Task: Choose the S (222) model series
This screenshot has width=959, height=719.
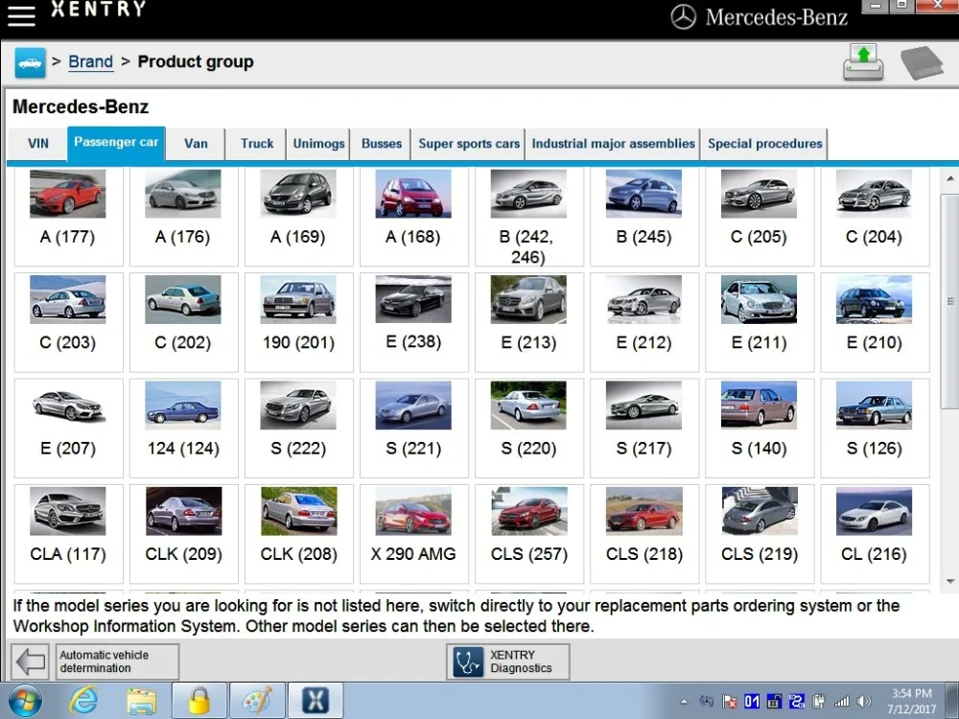Action: [298, 428]
